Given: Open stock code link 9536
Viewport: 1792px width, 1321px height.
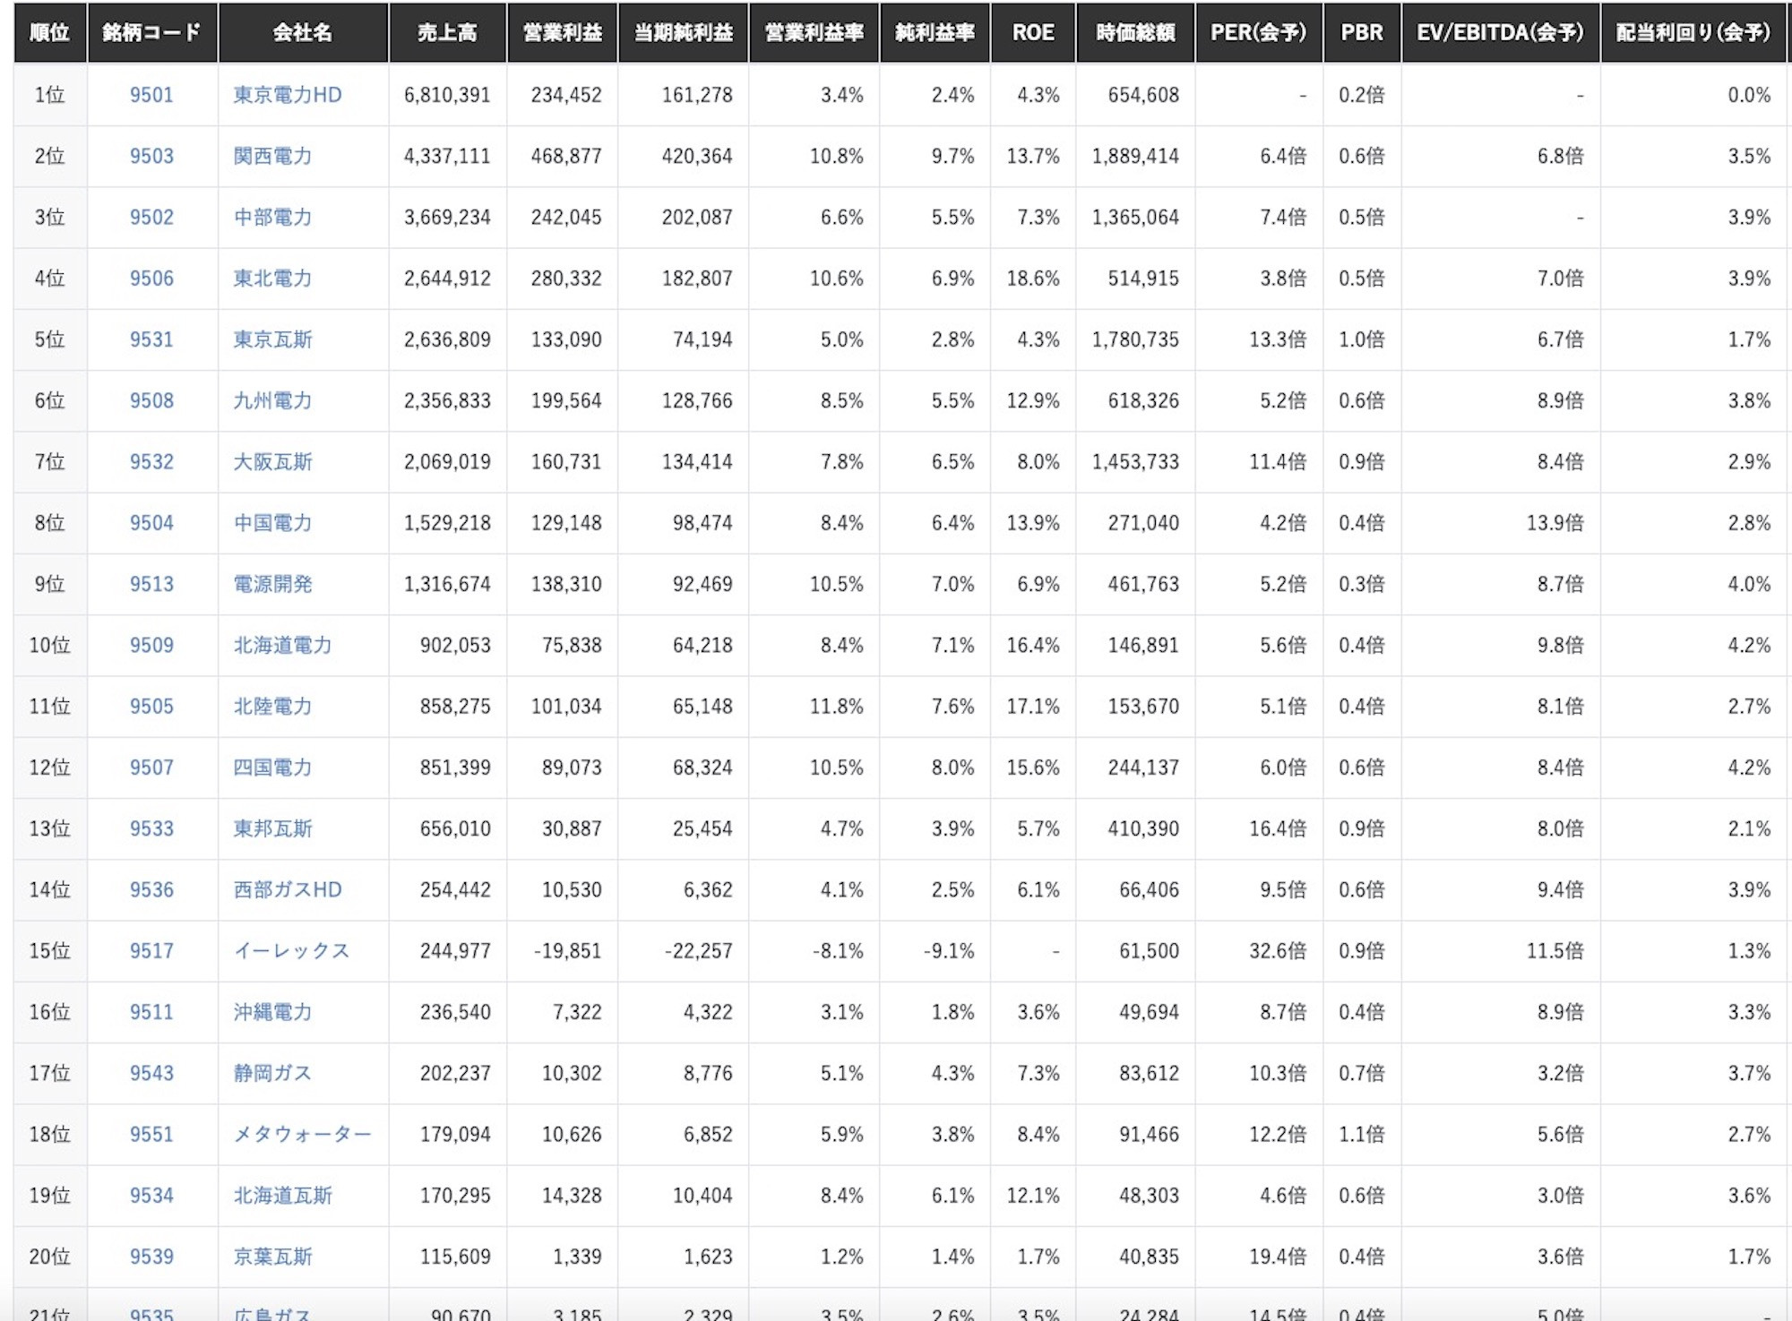Looking at the screenshot, I should point(151,890).
